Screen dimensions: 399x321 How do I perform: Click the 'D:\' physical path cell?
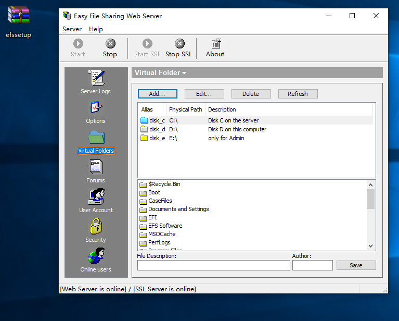pos(173,129)
